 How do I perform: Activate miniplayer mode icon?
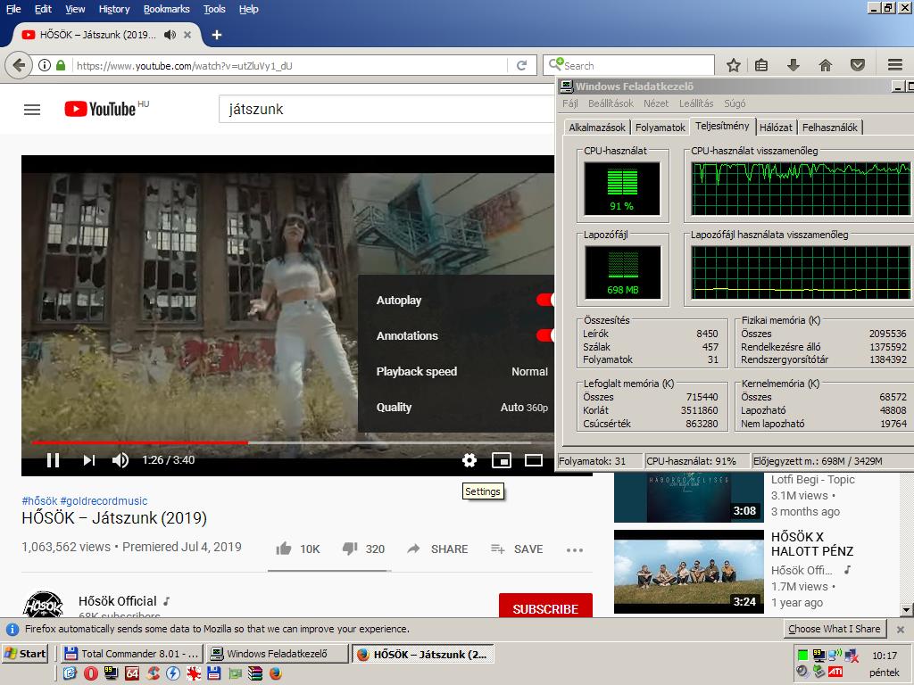502,460
